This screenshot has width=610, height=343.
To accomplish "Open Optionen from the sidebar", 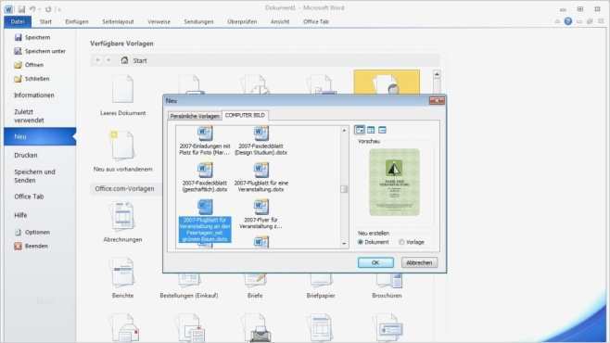I will click(32, 232).
